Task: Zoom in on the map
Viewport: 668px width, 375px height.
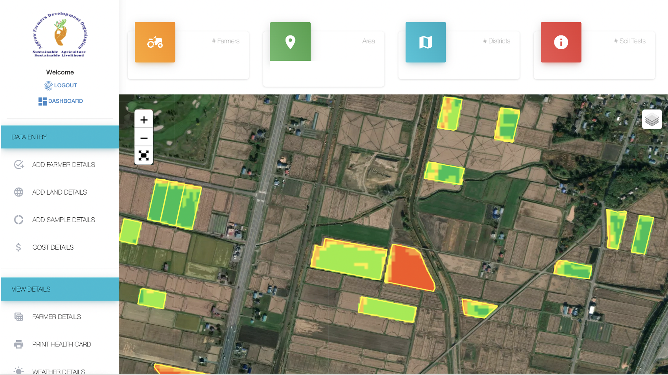Action: click(144, 120)
